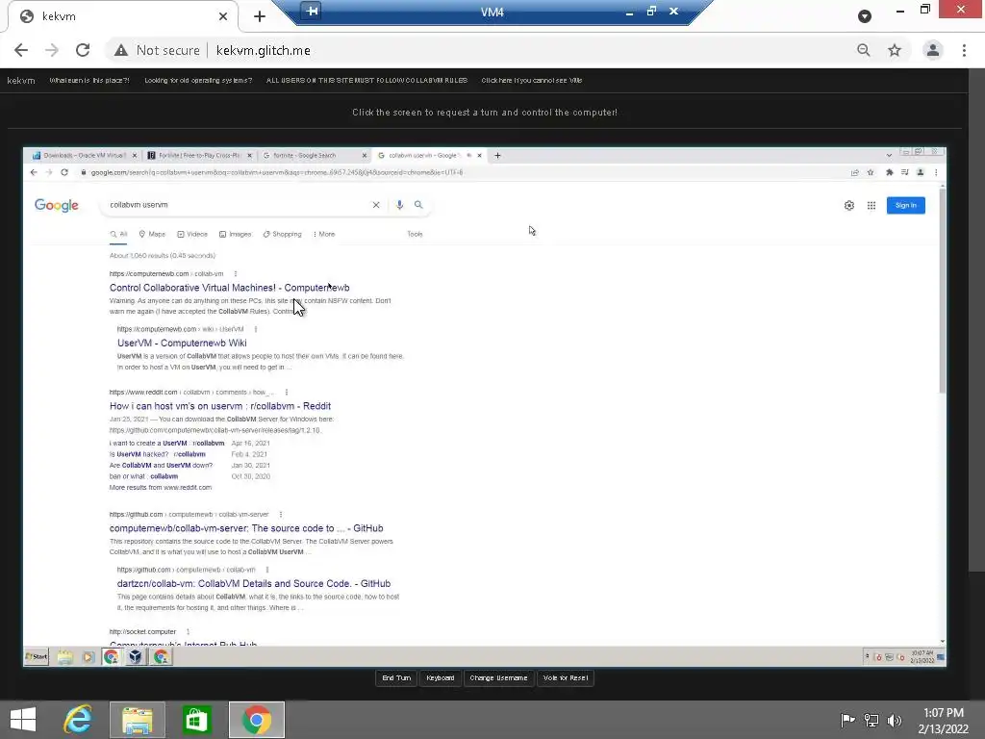Reload the kekvm.glitch.me page
The image size is (985, 739).
click(x=83, y=50)
